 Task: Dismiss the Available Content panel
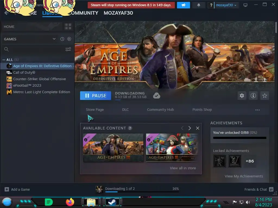pos(198,128)
